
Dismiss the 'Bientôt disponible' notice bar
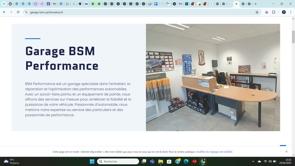point(286,152)
